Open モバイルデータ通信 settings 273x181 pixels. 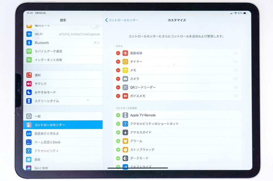pyautogui.click(x=63, y=51)
